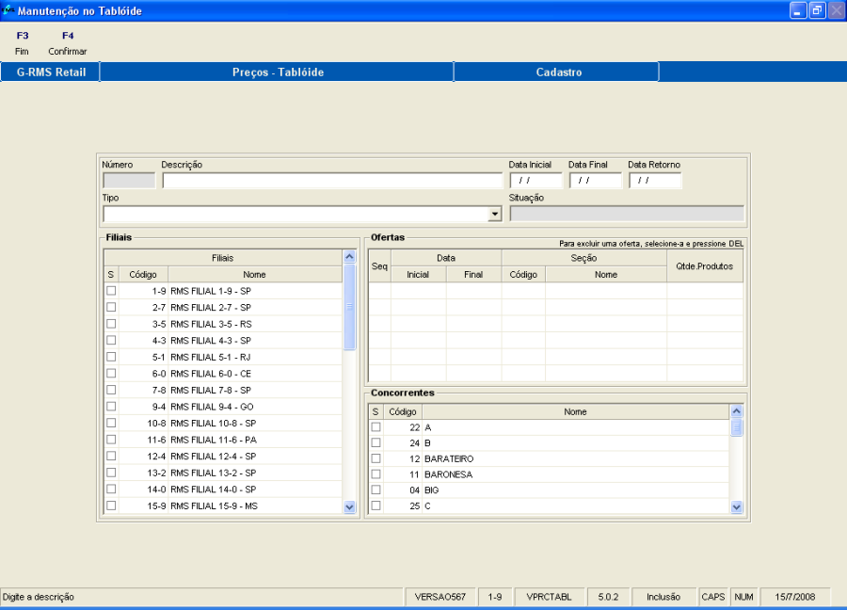Check filial 6-0 RMS FILIAL 6-0 - CE
Viewport: 847px width, 610px height.
111,374
